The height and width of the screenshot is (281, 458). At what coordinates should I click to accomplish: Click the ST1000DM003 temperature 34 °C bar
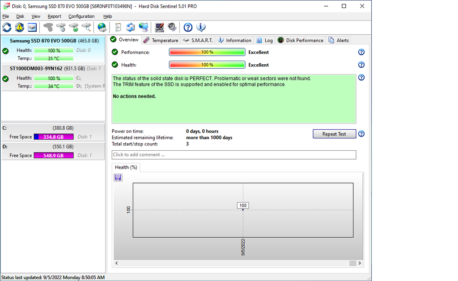point(54,86)
